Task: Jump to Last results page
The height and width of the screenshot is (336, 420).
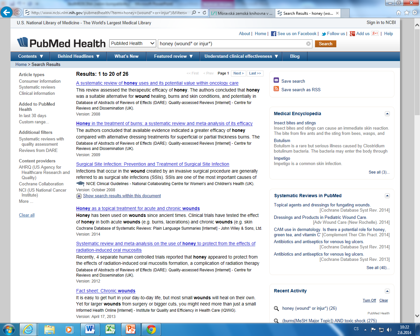Action: [x=255, y=73]
